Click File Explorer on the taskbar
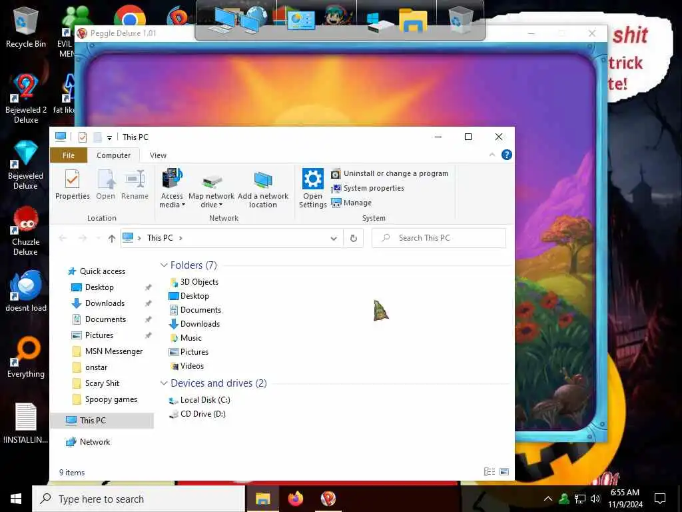This screenshot has height=512, width=682. coord(262,499)
